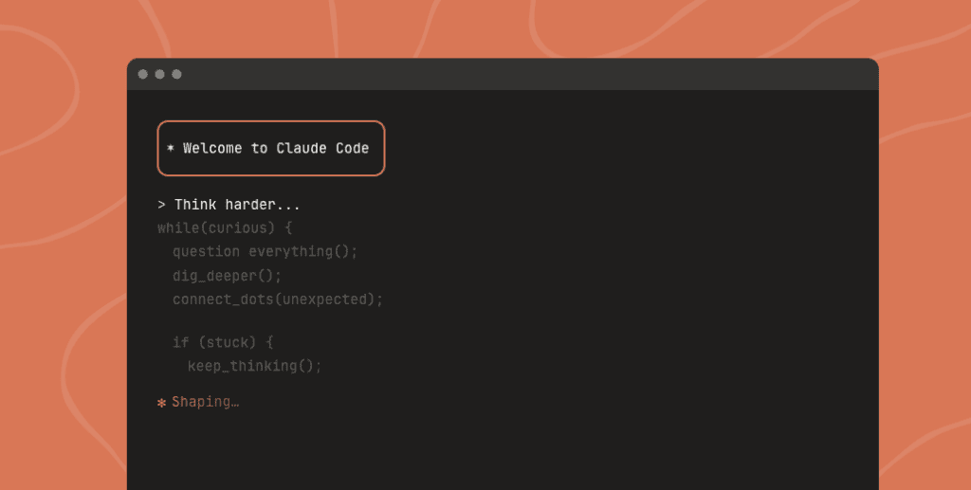The image size is (971, 490).
Task: Click the word "Claude" in the welcome banner
Action: point(301,149)
